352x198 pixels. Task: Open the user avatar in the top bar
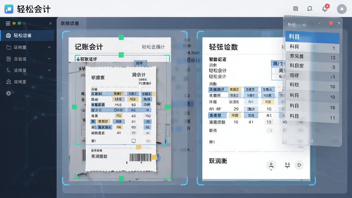342,9
